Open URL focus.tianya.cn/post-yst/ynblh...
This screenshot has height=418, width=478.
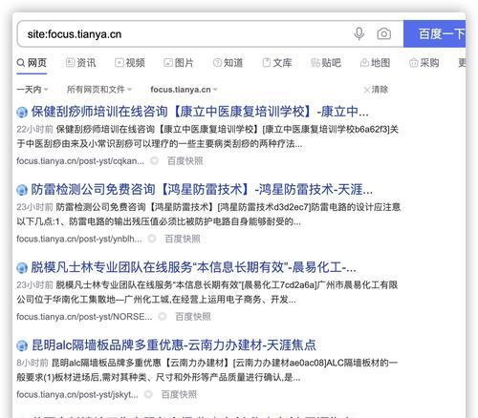[79, 239]
